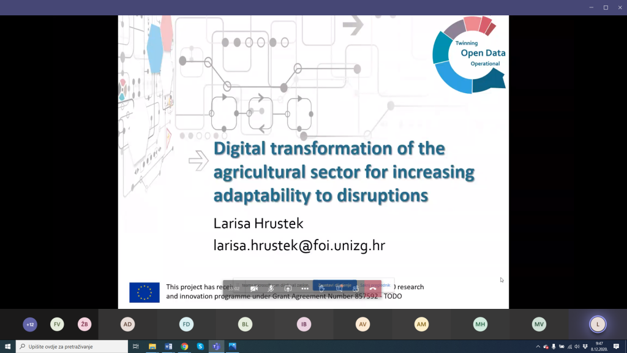Open the Windows Start menu
This screenshot has height=353, width=627.
7,346
